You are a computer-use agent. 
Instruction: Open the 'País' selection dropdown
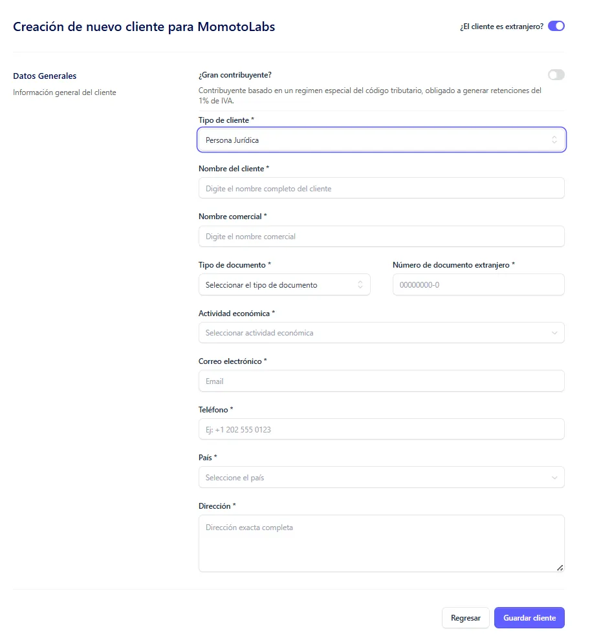381,477
